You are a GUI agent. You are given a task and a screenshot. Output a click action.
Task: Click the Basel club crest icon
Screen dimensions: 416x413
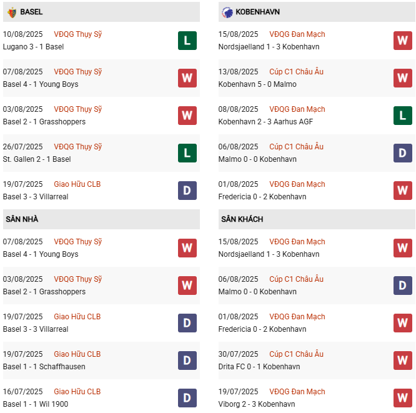coord(11,12)
